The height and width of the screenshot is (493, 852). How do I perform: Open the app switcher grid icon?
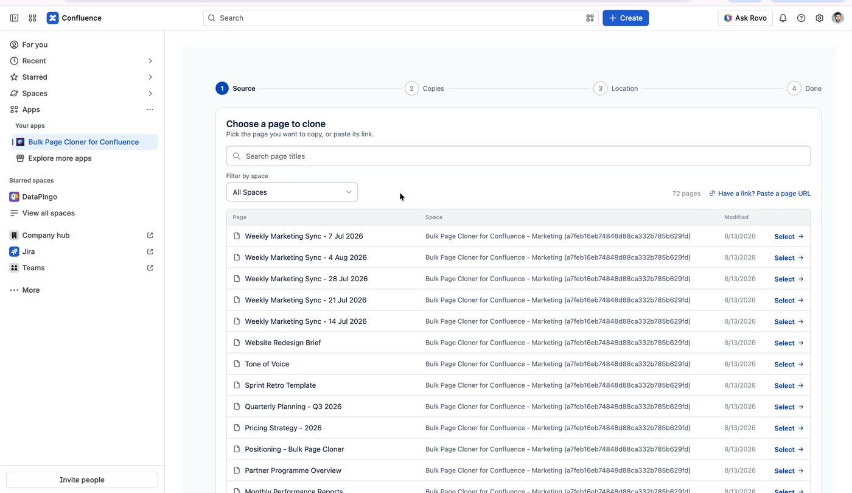32,18
